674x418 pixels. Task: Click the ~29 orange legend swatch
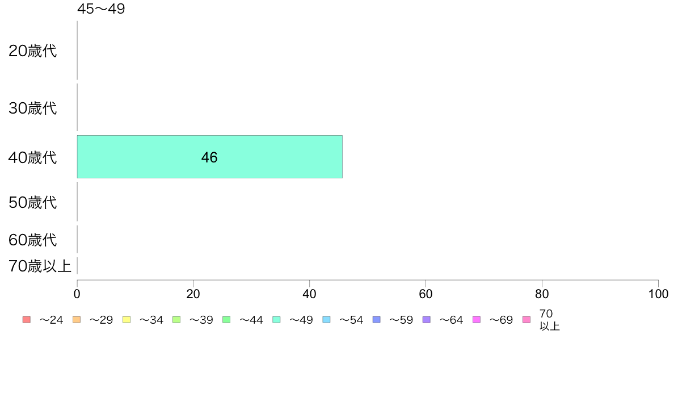pos(77,319)
